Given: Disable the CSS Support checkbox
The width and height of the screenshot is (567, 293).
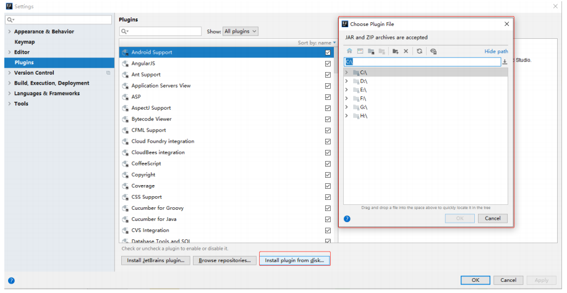Looking at the screenshot, I should coord(328,197).
